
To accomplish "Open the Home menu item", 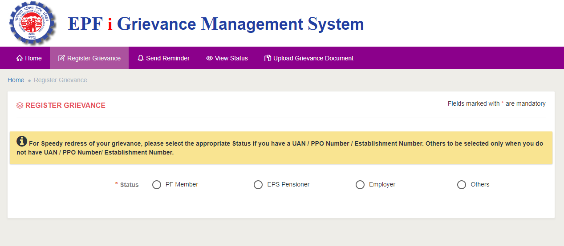I will point(29,58).
